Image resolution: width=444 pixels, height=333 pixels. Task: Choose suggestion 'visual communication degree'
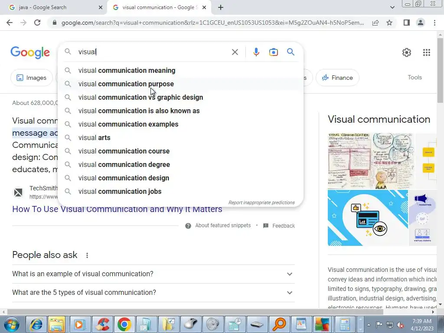coord(180,164)
